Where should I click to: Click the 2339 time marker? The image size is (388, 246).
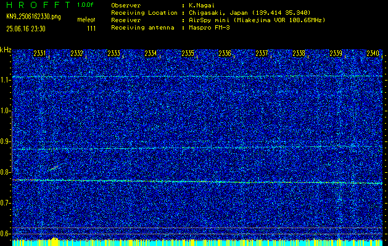click(x=336, y=54)
